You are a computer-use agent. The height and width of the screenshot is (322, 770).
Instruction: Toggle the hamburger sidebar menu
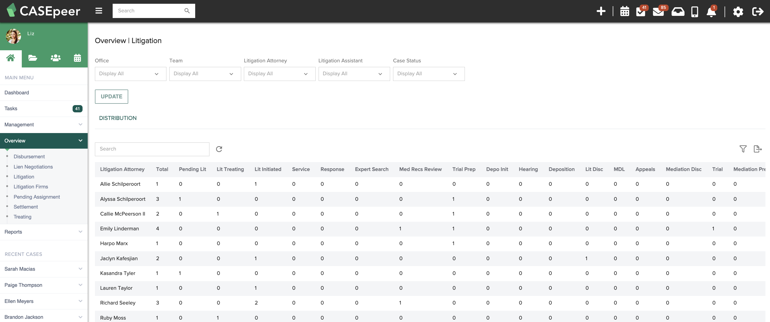[x=99, y=11]
